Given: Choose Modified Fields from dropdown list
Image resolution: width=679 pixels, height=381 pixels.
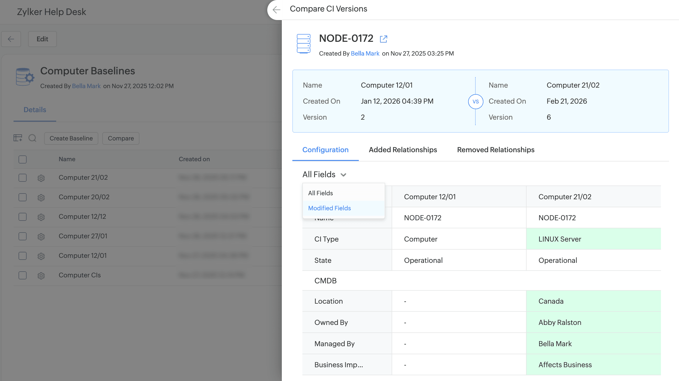Looking at the screenshot, I should [x=329, y=208].
